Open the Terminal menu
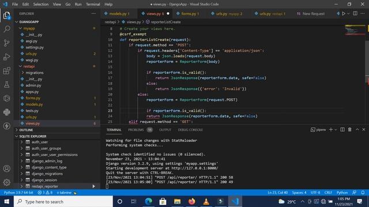This screenshot has height=207, width=369. [93, 4]
